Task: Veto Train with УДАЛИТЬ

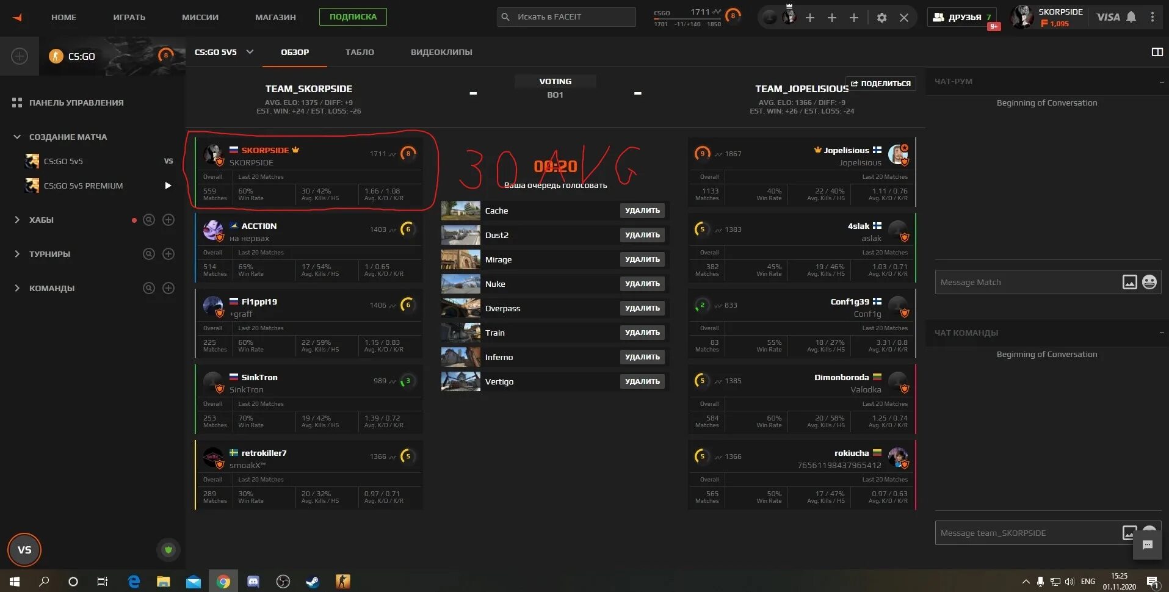Action: tap(642, 333)
